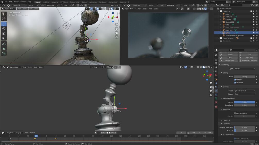Adjust the Friction slider
The image size is (259, 145).
coord(245,102)
